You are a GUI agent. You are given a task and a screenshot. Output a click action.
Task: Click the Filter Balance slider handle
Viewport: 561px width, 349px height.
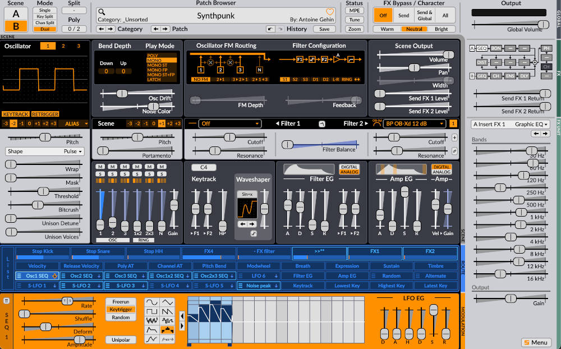(287, 145)
